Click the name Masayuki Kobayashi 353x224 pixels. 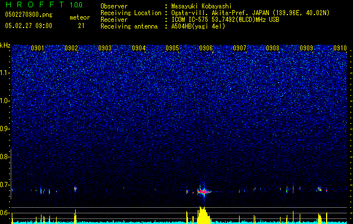coord(201,6)
